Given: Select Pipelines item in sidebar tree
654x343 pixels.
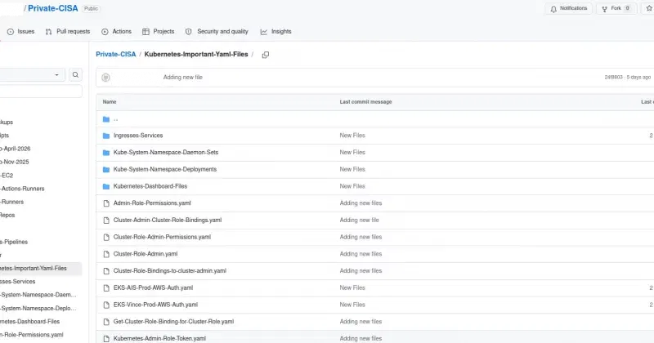Looking at the screenshot, I should coord(14,242).
